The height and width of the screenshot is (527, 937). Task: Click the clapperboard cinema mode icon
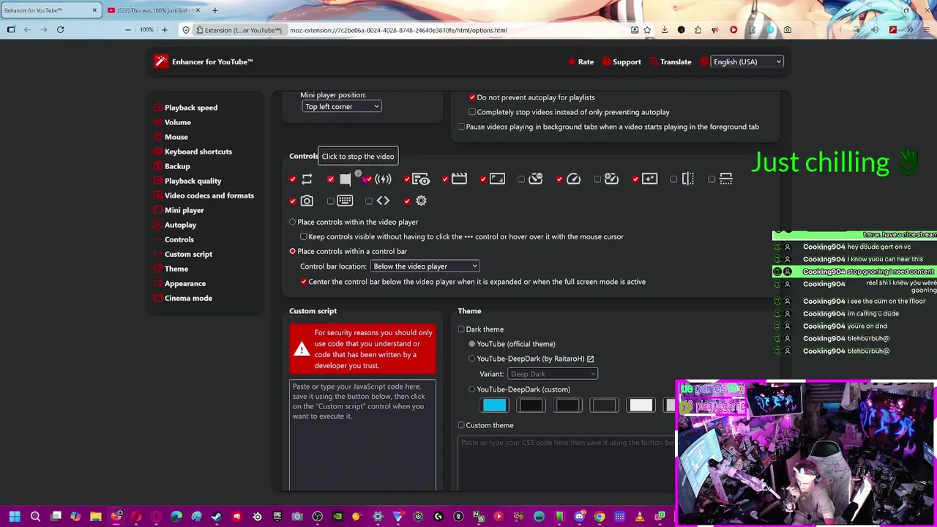pos(459,179)
